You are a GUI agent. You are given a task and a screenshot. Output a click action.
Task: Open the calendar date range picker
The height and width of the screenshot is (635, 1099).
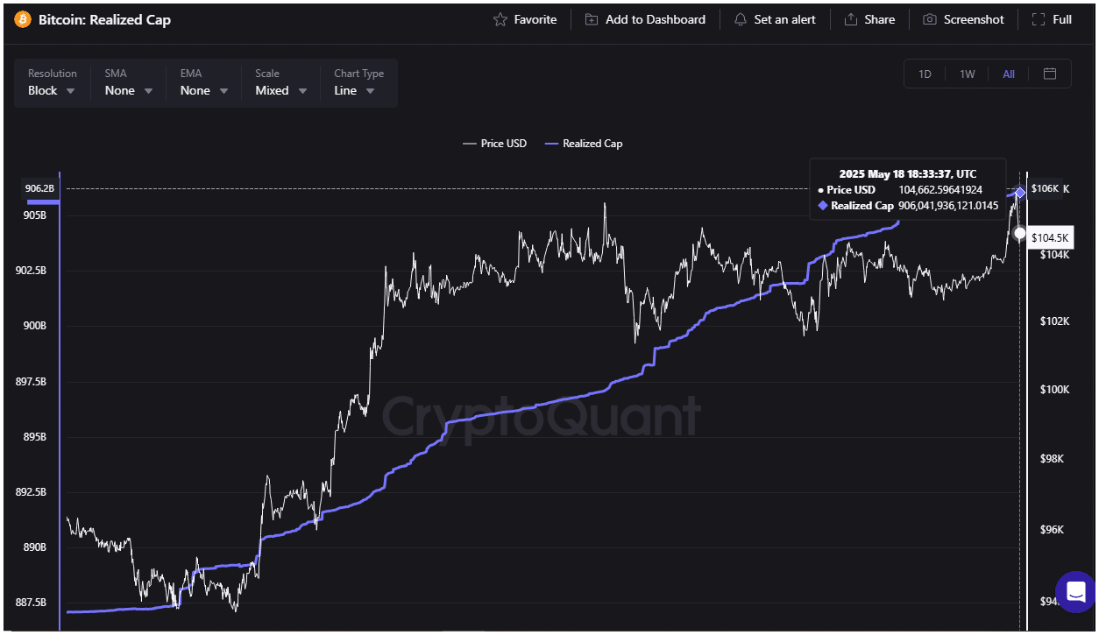(x=1050, y=74)
